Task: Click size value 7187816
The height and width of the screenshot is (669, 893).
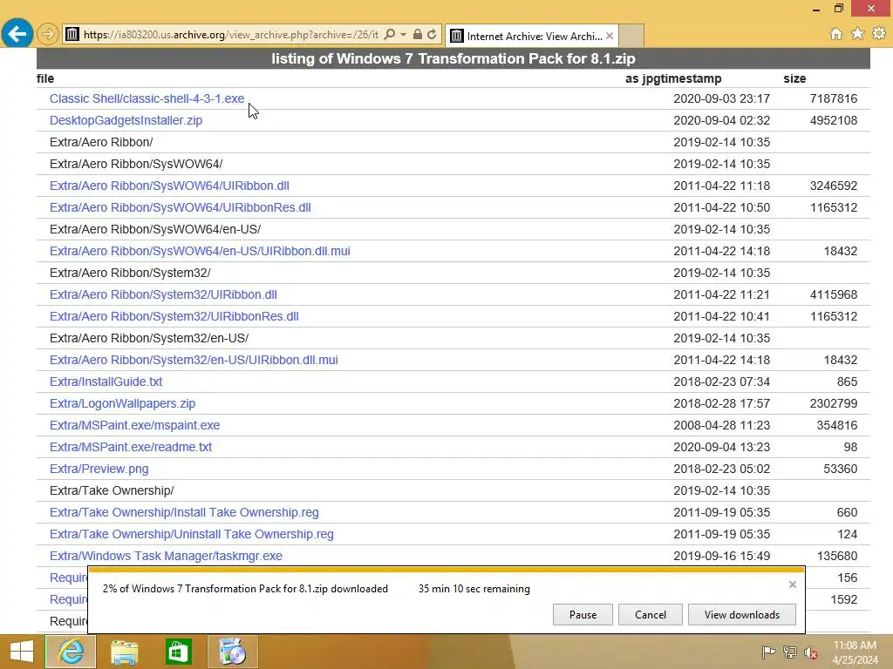Action: tap(833, 98)
